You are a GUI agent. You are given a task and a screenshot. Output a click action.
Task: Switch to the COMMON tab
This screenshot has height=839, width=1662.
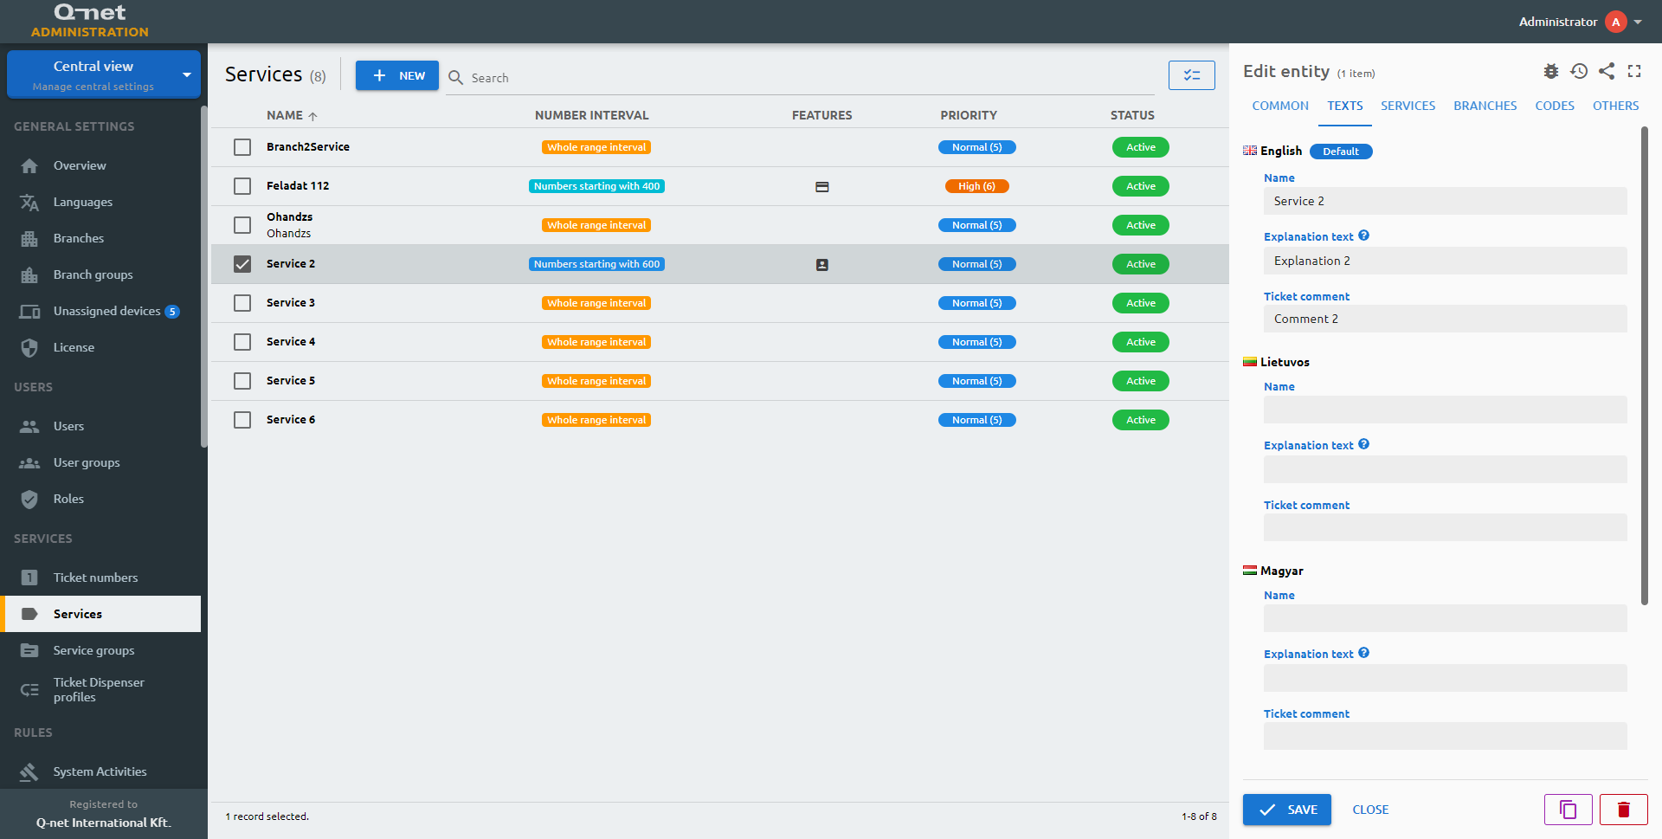click(1280, 106)
